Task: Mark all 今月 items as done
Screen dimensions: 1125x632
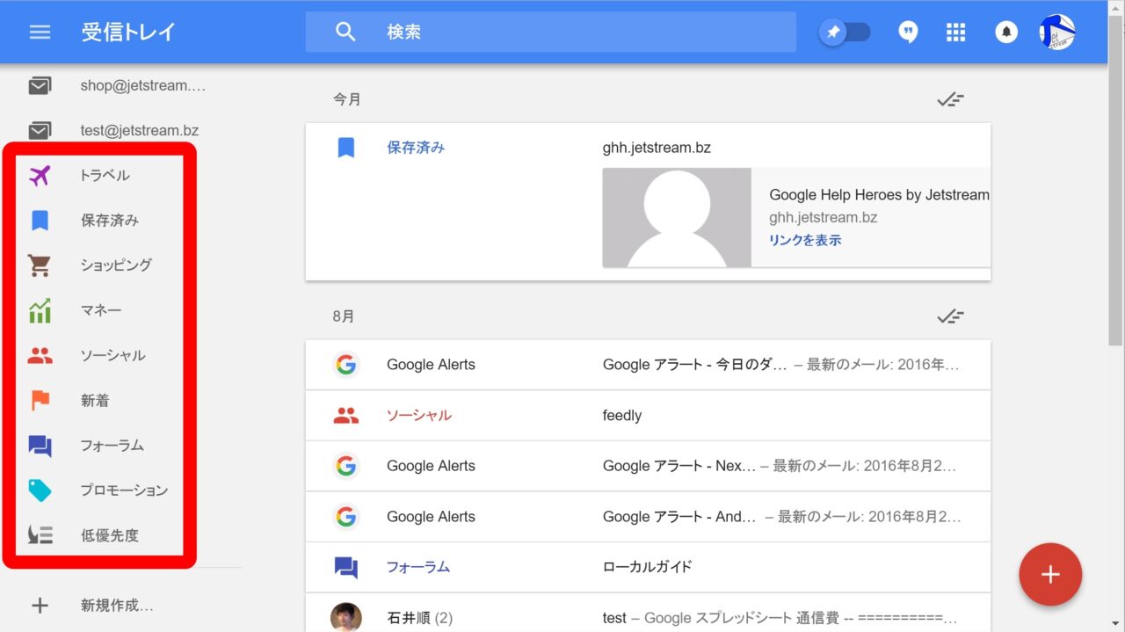Action: click(949, 99)
